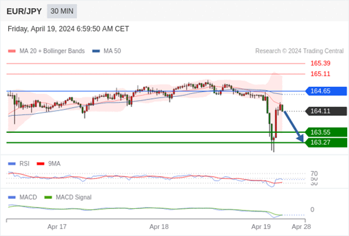
Task: Select the EUR/JPY pair title
Action: tap(24, 11)
